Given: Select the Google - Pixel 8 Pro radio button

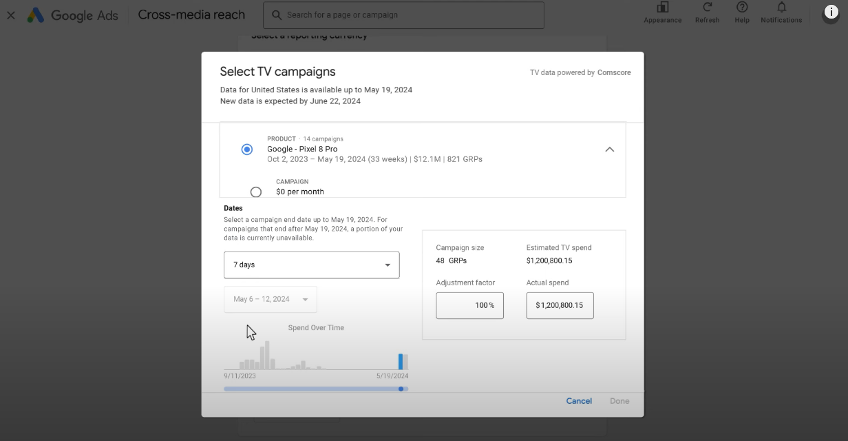Looking at the screenshot, I should coord(247,150).
